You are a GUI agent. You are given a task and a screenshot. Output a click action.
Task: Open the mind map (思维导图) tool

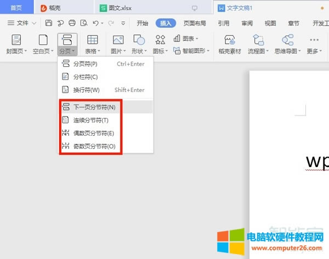pos(287,41)
